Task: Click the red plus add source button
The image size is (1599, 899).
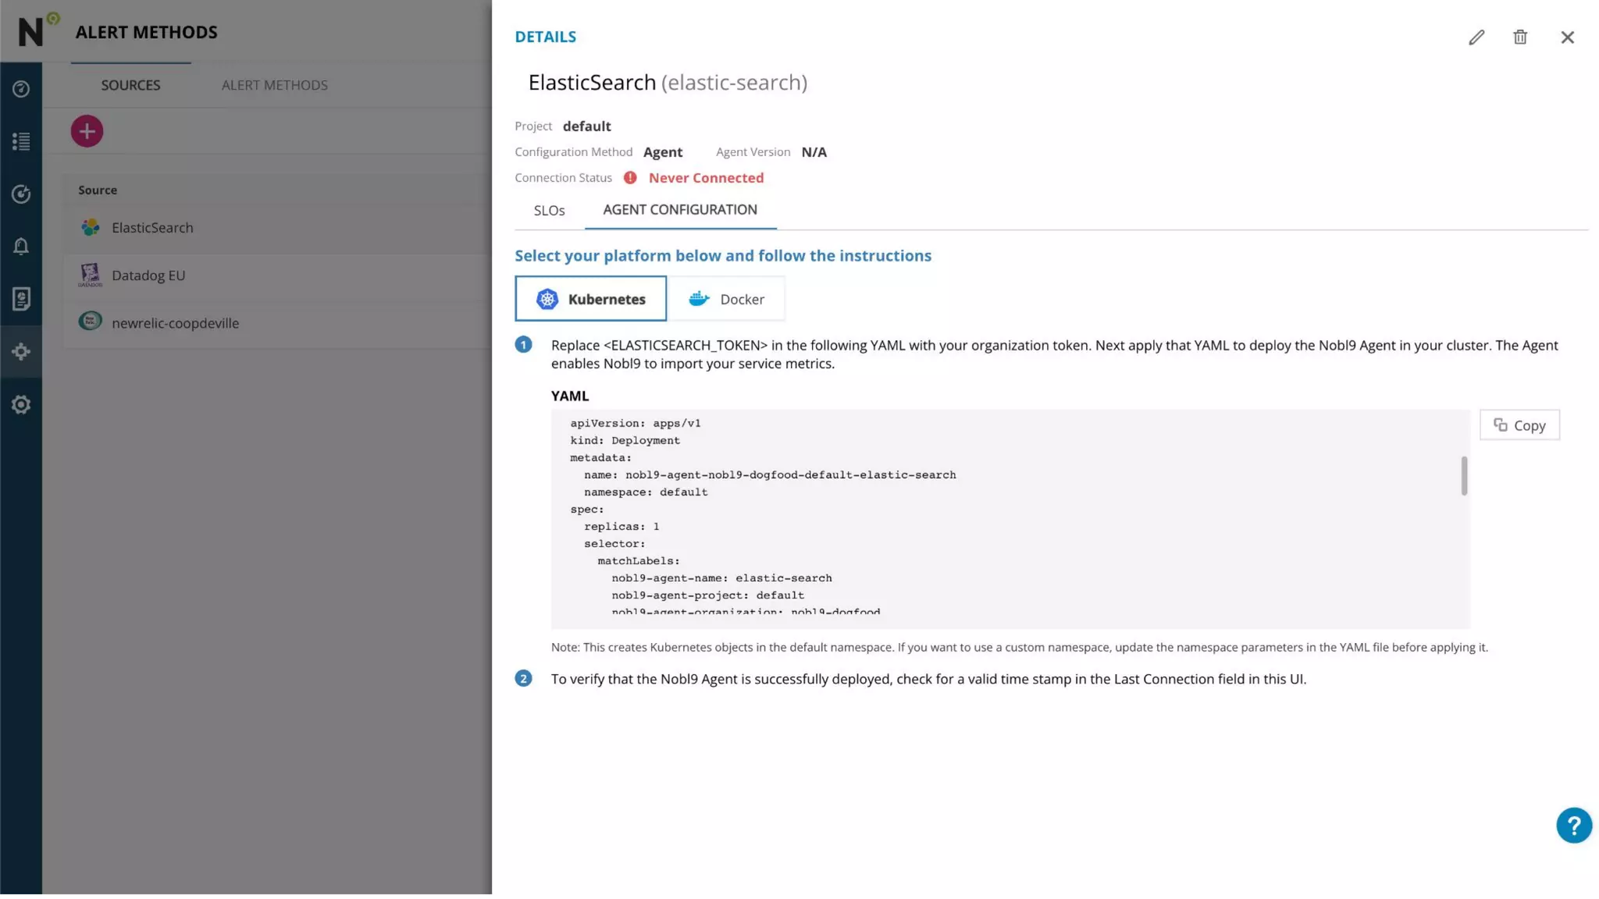Action: [87, 131]
